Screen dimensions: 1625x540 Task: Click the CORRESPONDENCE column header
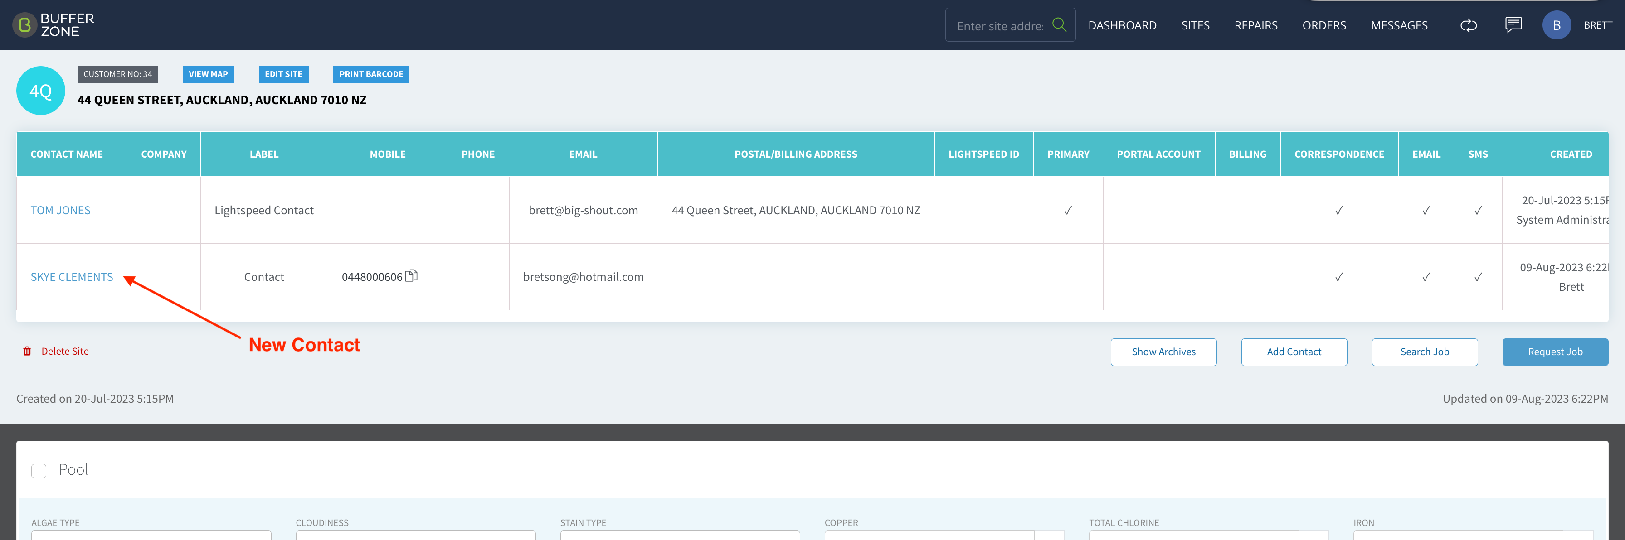click(x=1338, y=154)
